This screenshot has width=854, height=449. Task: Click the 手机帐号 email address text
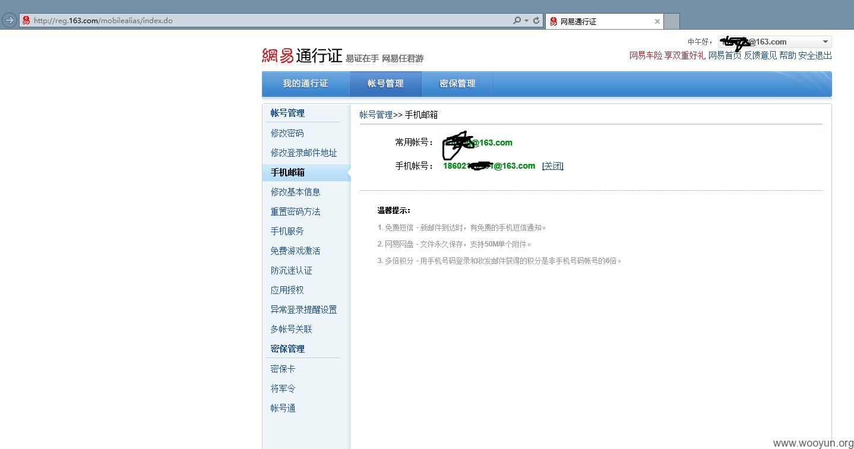pyautogui.click(x=489, y=166)
